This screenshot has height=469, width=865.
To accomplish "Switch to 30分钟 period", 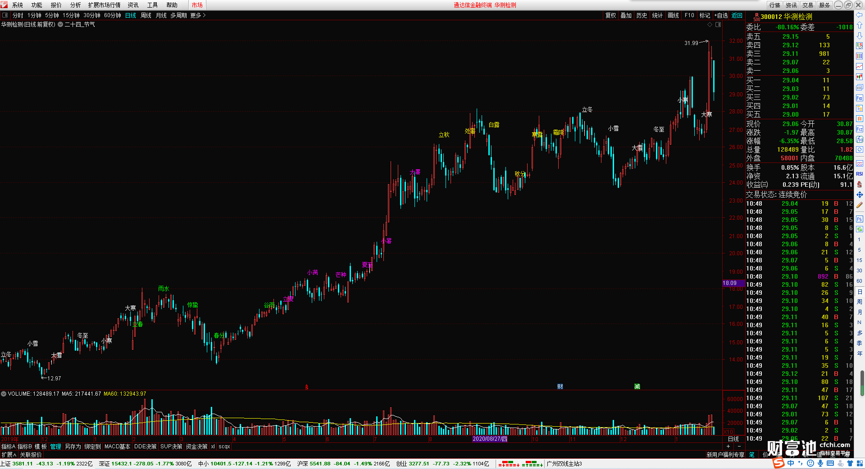I will coord(92,15).
